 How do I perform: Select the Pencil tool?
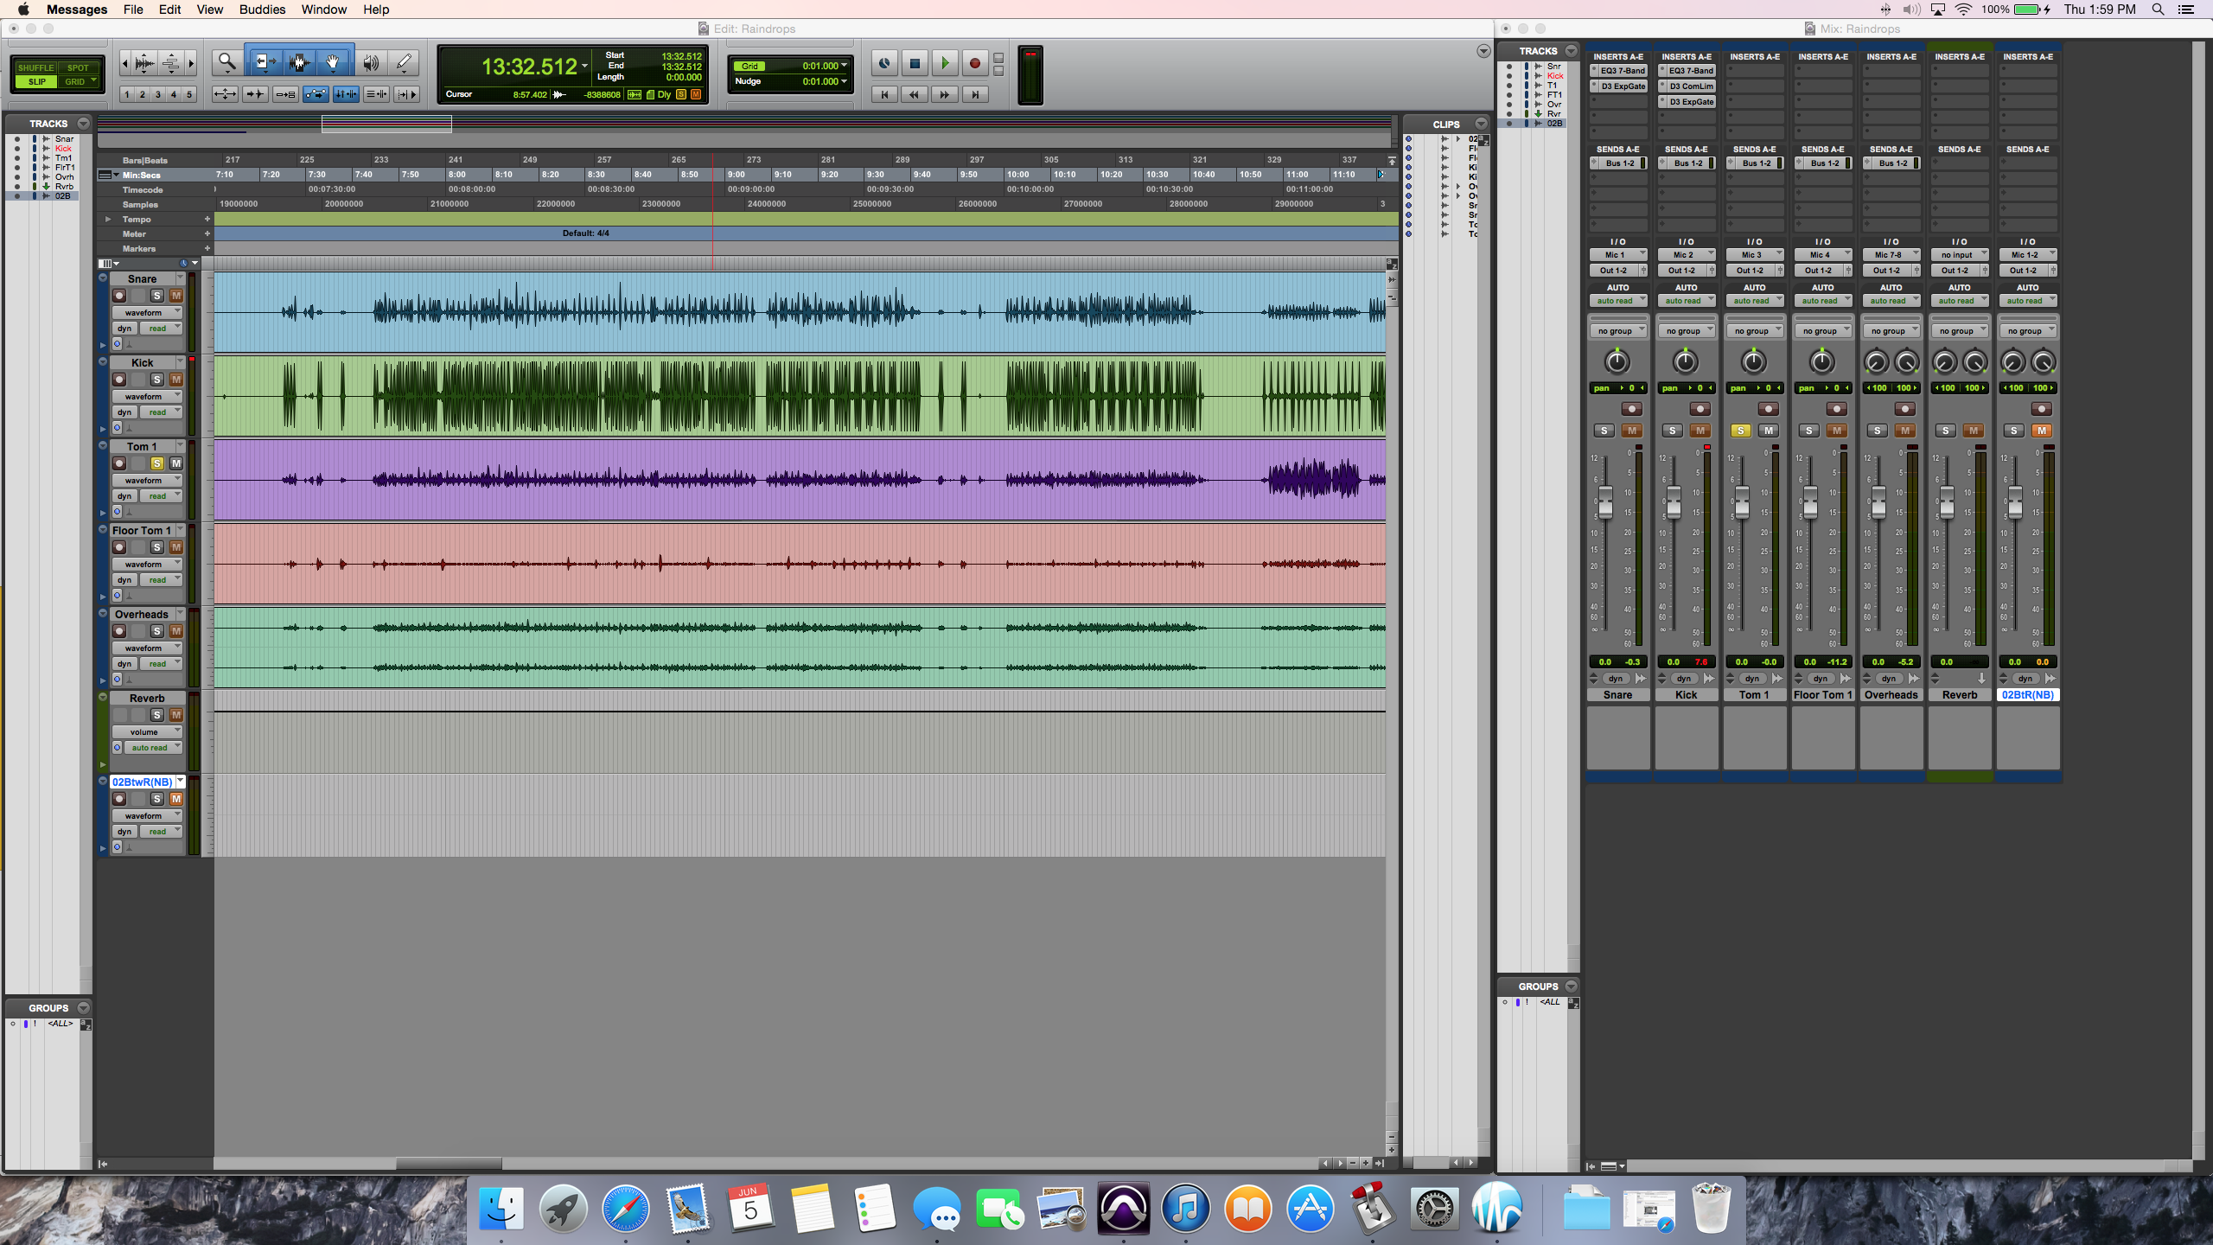click(404, 62)
